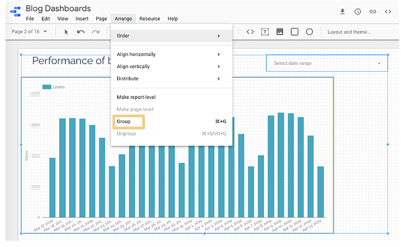This screenshot has width=401, height=247.
Task: Open the Page 2 of 16 dropdown
Action: tap(29, 31)
